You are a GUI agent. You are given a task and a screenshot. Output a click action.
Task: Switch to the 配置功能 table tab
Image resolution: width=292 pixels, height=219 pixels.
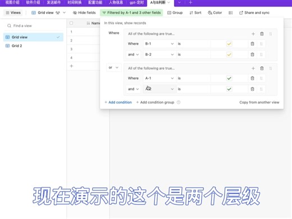click(95, 3)
